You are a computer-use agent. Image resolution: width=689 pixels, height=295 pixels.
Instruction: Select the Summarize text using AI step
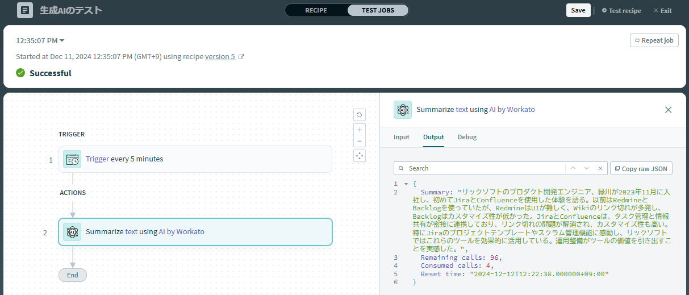[x=195, y=232]
